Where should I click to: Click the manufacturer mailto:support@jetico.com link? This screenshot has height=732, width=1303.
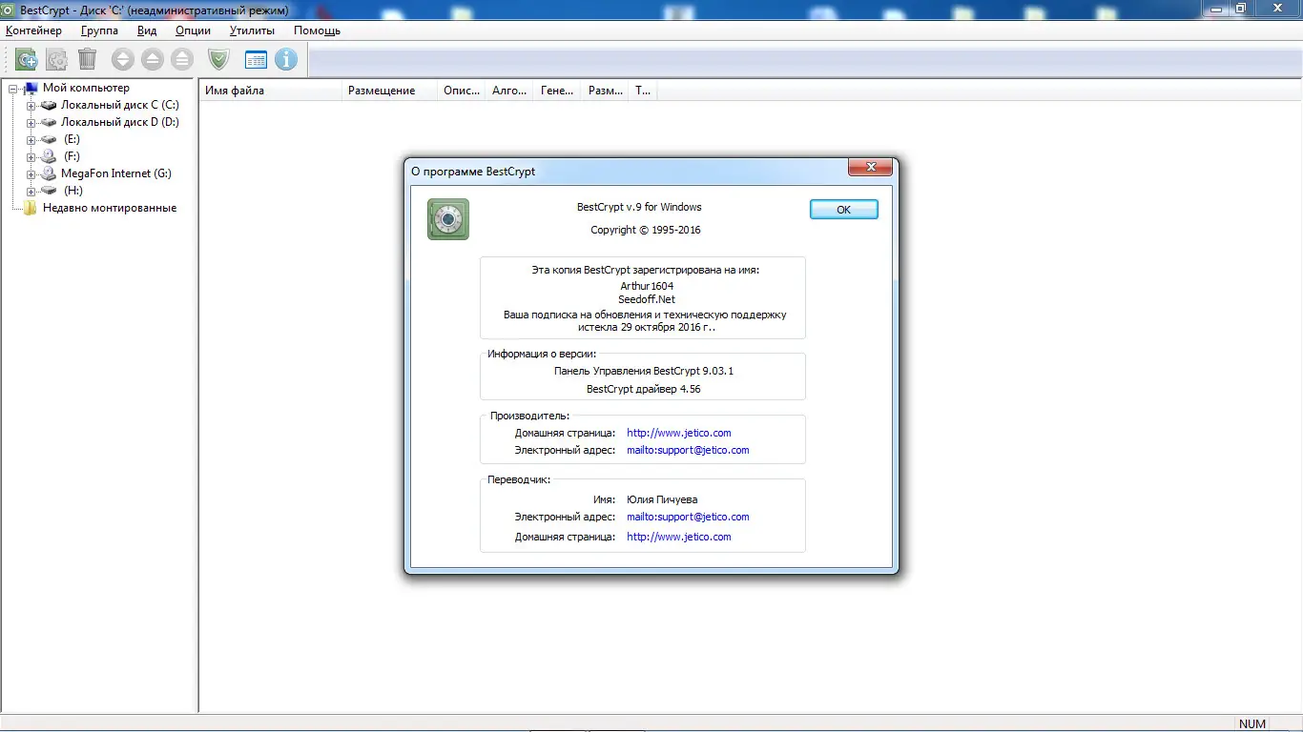click(x=688, y=450)
